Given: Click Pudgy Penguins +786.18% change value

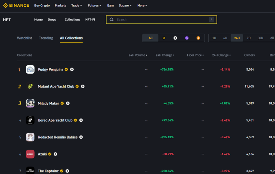Looking at the screenshot, I should tap(167, 69).
